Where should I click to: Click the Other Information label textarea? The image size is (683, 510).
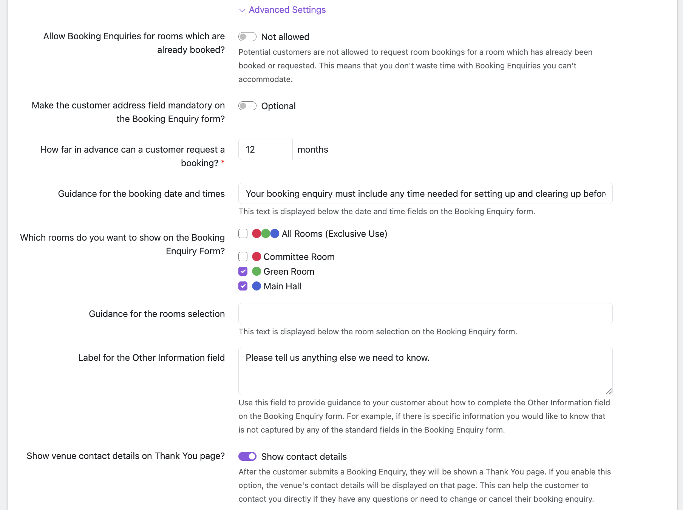pyautogui.click(x=425, y=371)
